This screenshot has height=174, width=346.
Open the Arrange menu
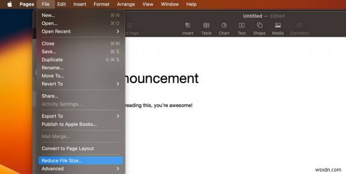coord(126,4)
